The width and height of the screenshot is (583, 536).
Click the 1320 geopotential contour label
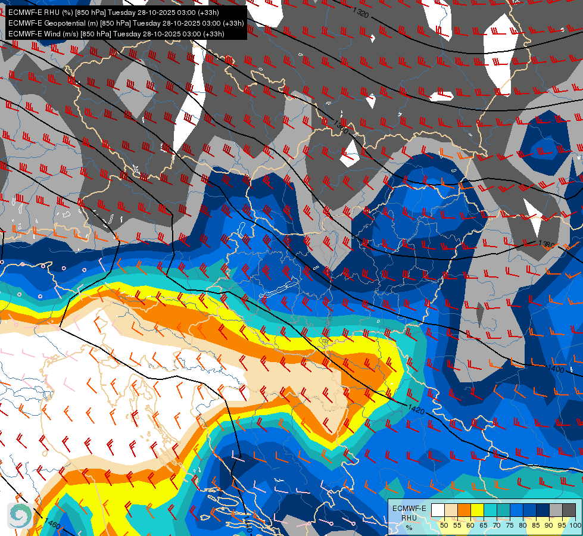coord(360,13)
